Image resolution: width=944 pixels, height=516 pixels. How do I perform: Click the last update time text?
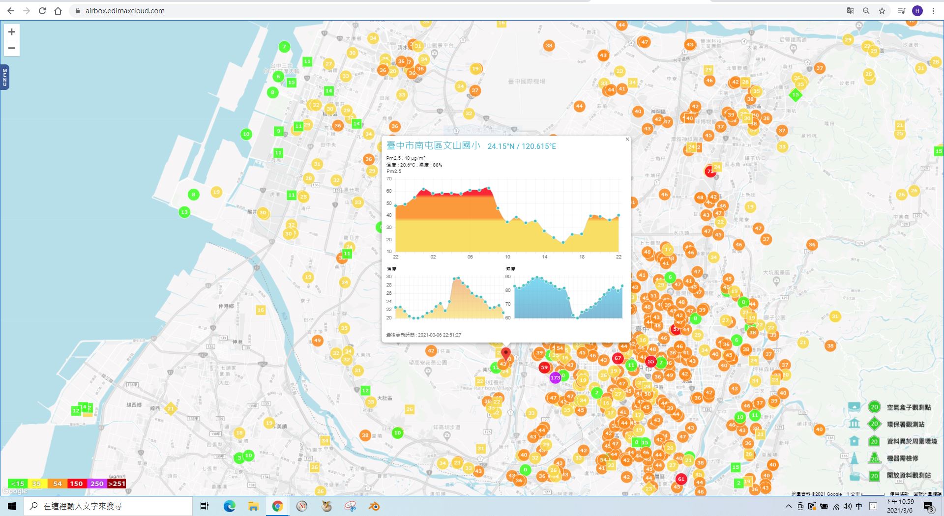tap(424, 335)
